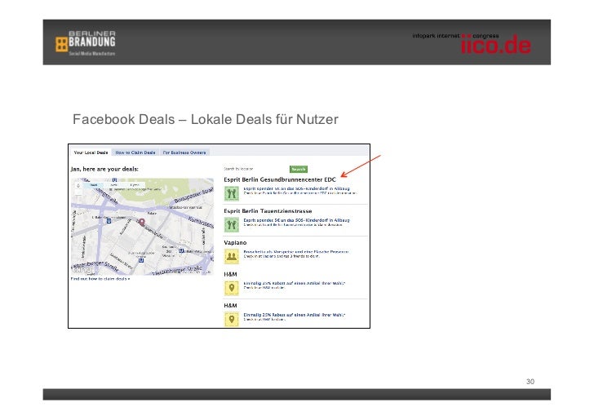Click the map zoom control

pyautogui.click(x=78, y=188)
